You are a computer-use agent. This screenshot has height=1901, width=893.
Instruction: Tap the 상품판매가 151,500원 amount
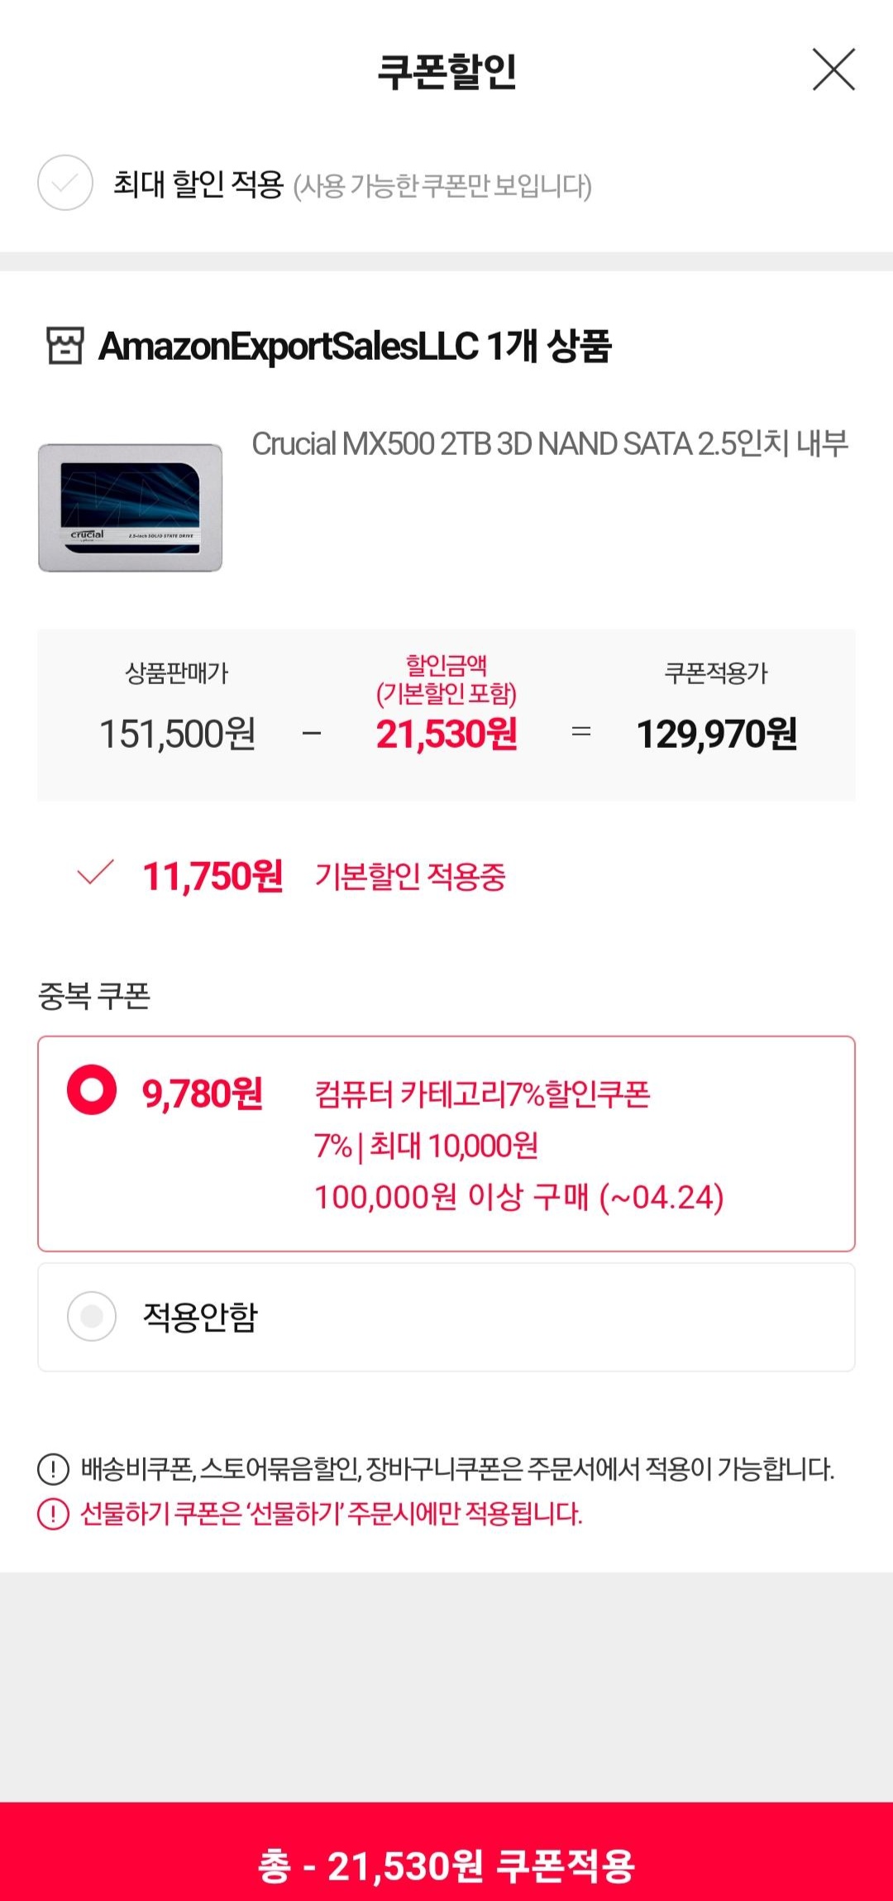point(177,734)
